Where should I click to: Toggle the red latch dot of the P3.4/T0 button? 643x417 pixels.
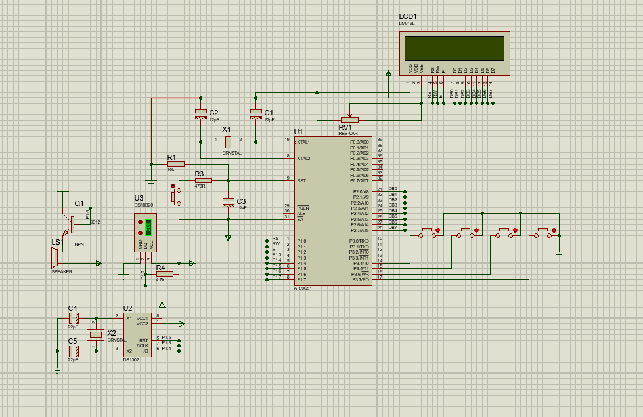point(437,231)
